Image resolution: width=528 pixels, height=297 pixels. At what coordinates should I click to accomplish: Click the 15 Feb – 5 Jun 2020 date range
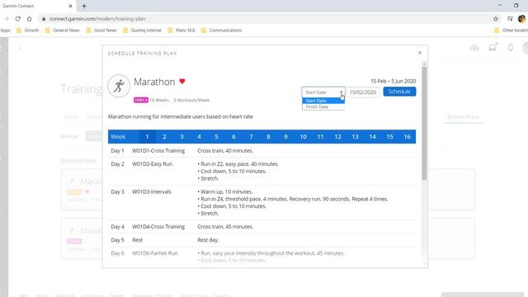point(393,81)
